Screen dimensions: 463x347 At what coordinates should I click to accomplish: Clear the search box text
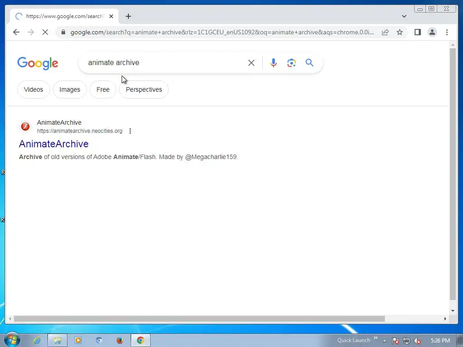tap(251, 63)
